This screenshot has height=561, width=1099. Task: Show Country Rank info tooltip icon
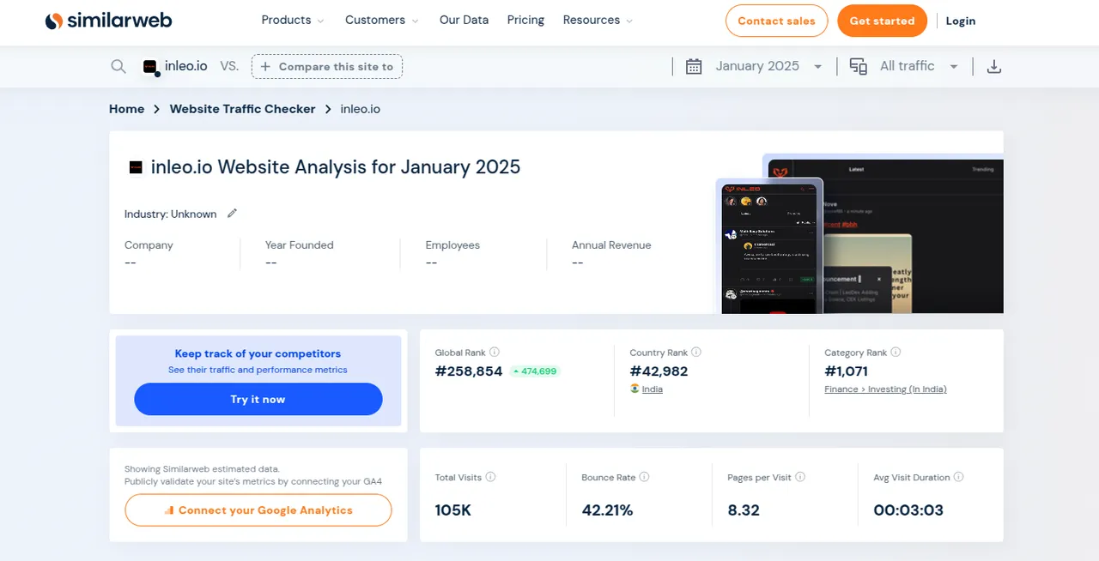pos(696,352)
